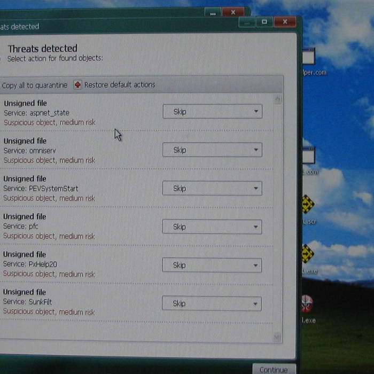This screenshot has width=374, height=374.
Task: Select the 'Service: omniserv' text
Action: pyautogui.click(x=29, y=151)
